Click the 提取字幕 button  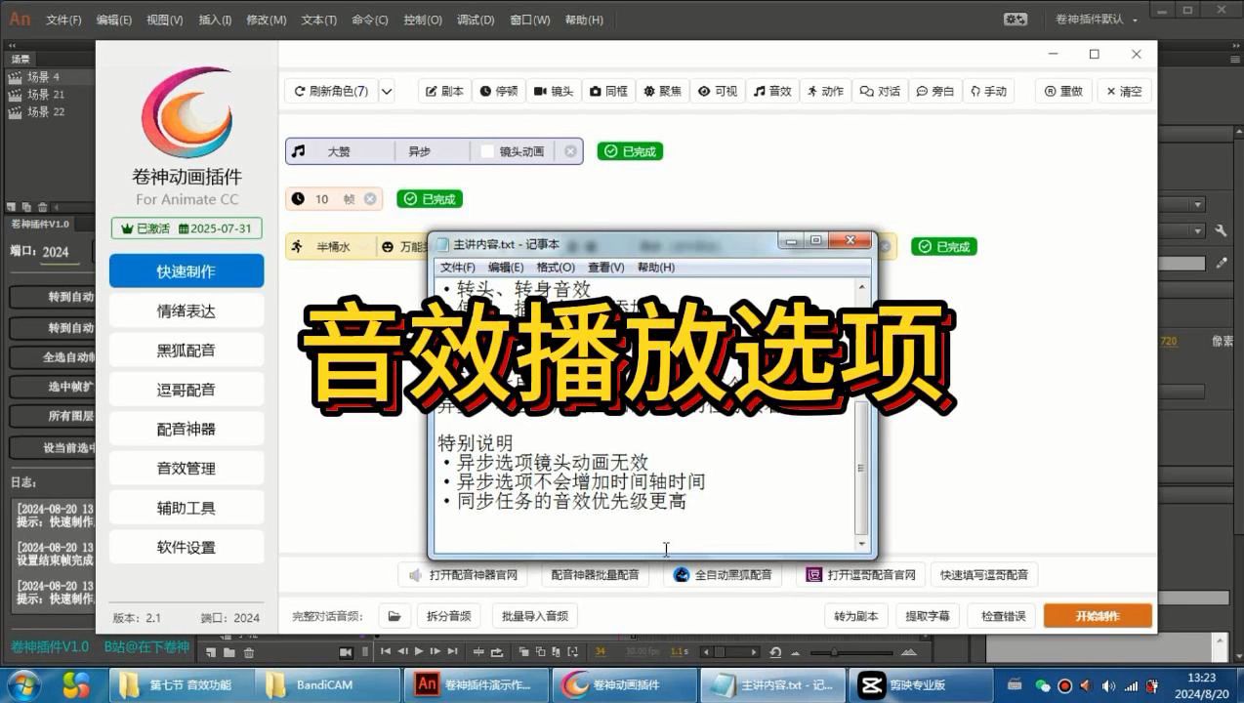point(926,615)
